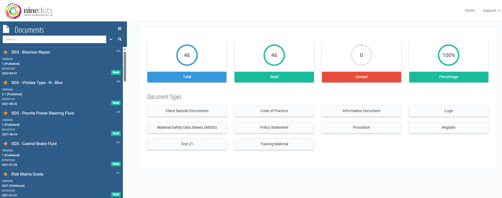This screenshot has width=502, height=198.
Task: Click the Documents page icon
Action: [6, 29]
